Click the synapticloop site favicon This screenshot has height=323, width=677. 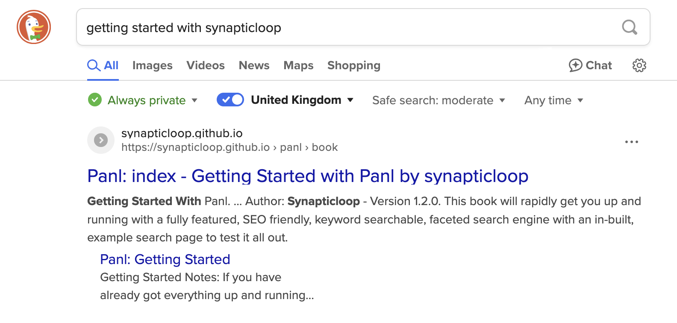[x=101, y=140]
